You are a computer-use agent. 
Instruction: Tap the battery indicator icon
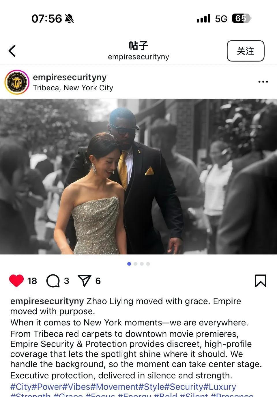[242, 19]
